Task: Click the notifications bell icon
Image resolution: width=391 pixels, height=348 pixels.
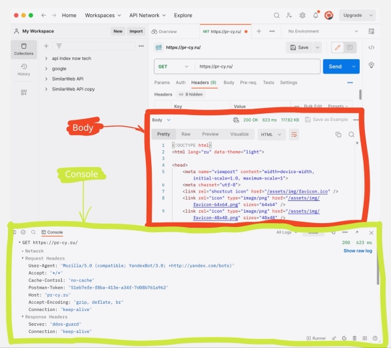Action: click(x=315, y=15)
